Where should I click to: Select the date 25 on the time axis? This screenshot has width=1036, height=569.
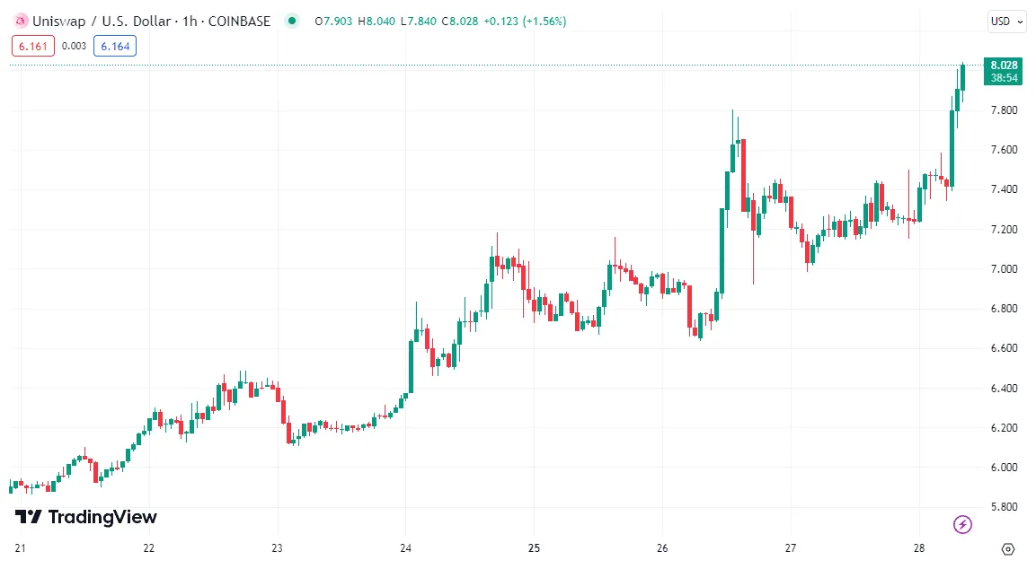pos(535,547)
